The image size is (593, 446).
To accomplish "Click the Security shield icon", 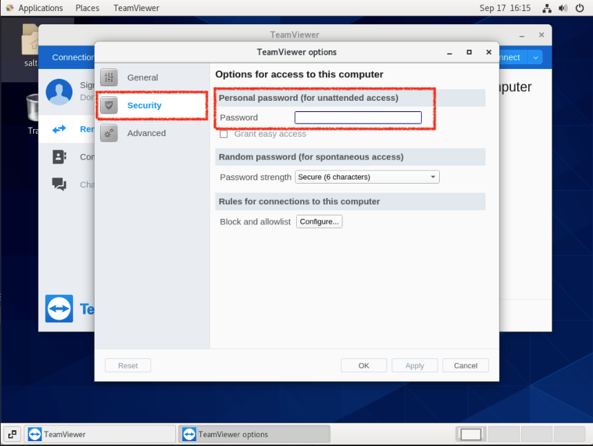I will tap(109, 105).
